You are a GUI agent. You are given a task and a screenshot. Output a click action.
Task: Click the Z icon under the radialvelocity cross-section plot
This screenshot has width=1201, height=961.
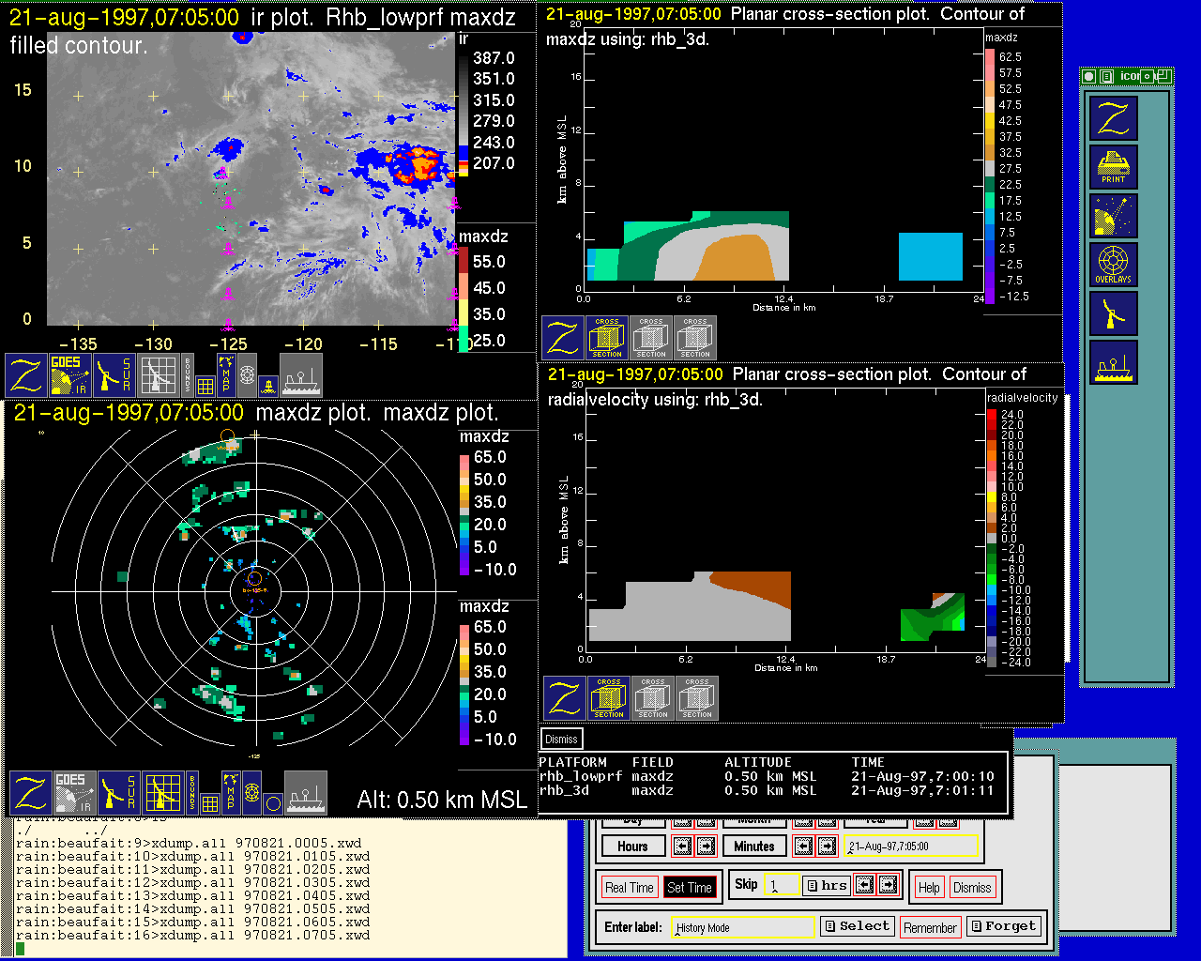[x=564, y=698]
